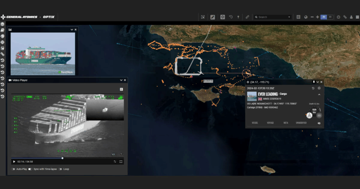Click the user account icon

351,17
